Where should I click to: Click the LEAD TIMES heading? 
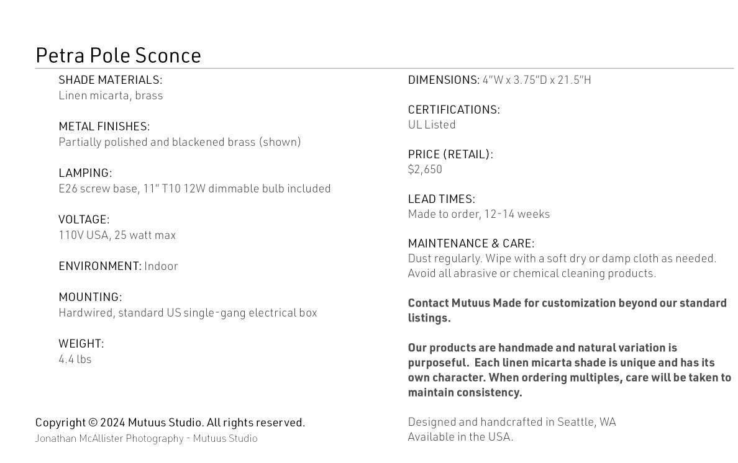coord(441,199)
